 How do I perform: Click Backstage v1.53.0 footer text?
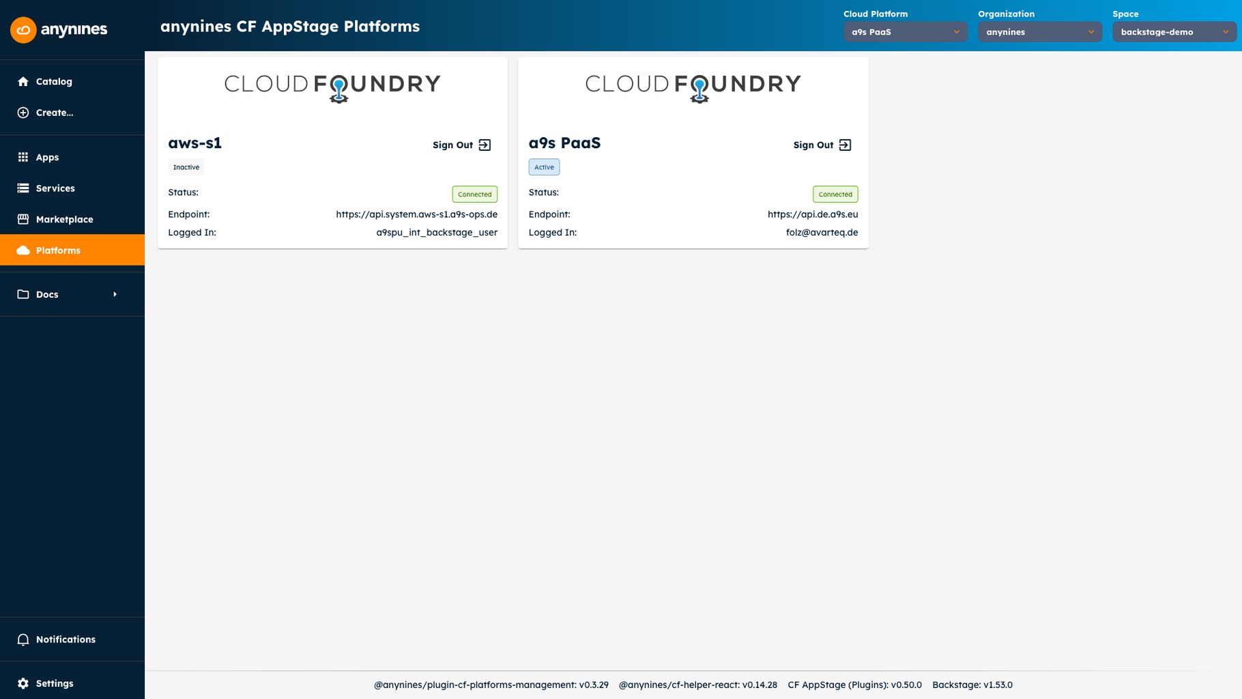(x=972, y=685)
